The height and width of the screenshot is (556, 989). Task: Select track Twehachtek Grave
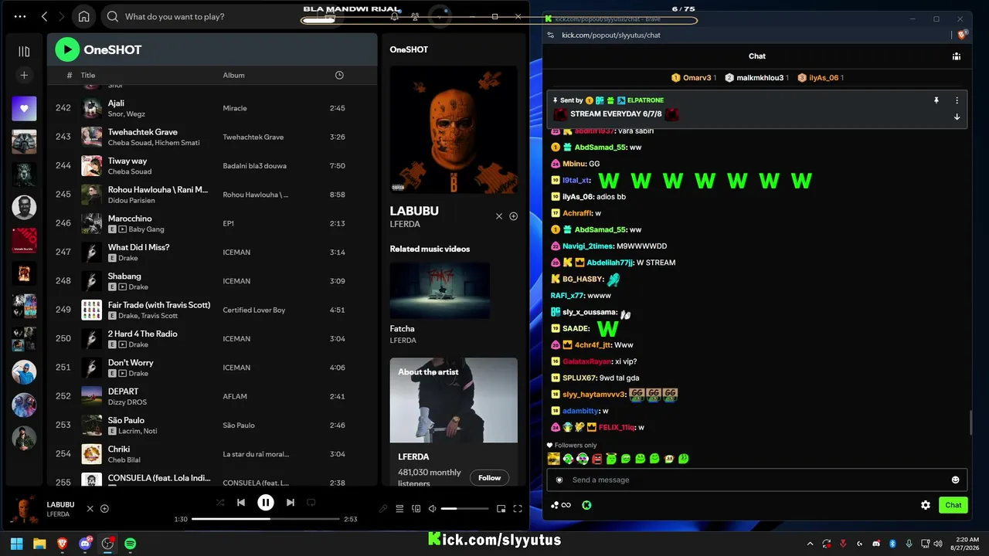[x=143, y=132]
